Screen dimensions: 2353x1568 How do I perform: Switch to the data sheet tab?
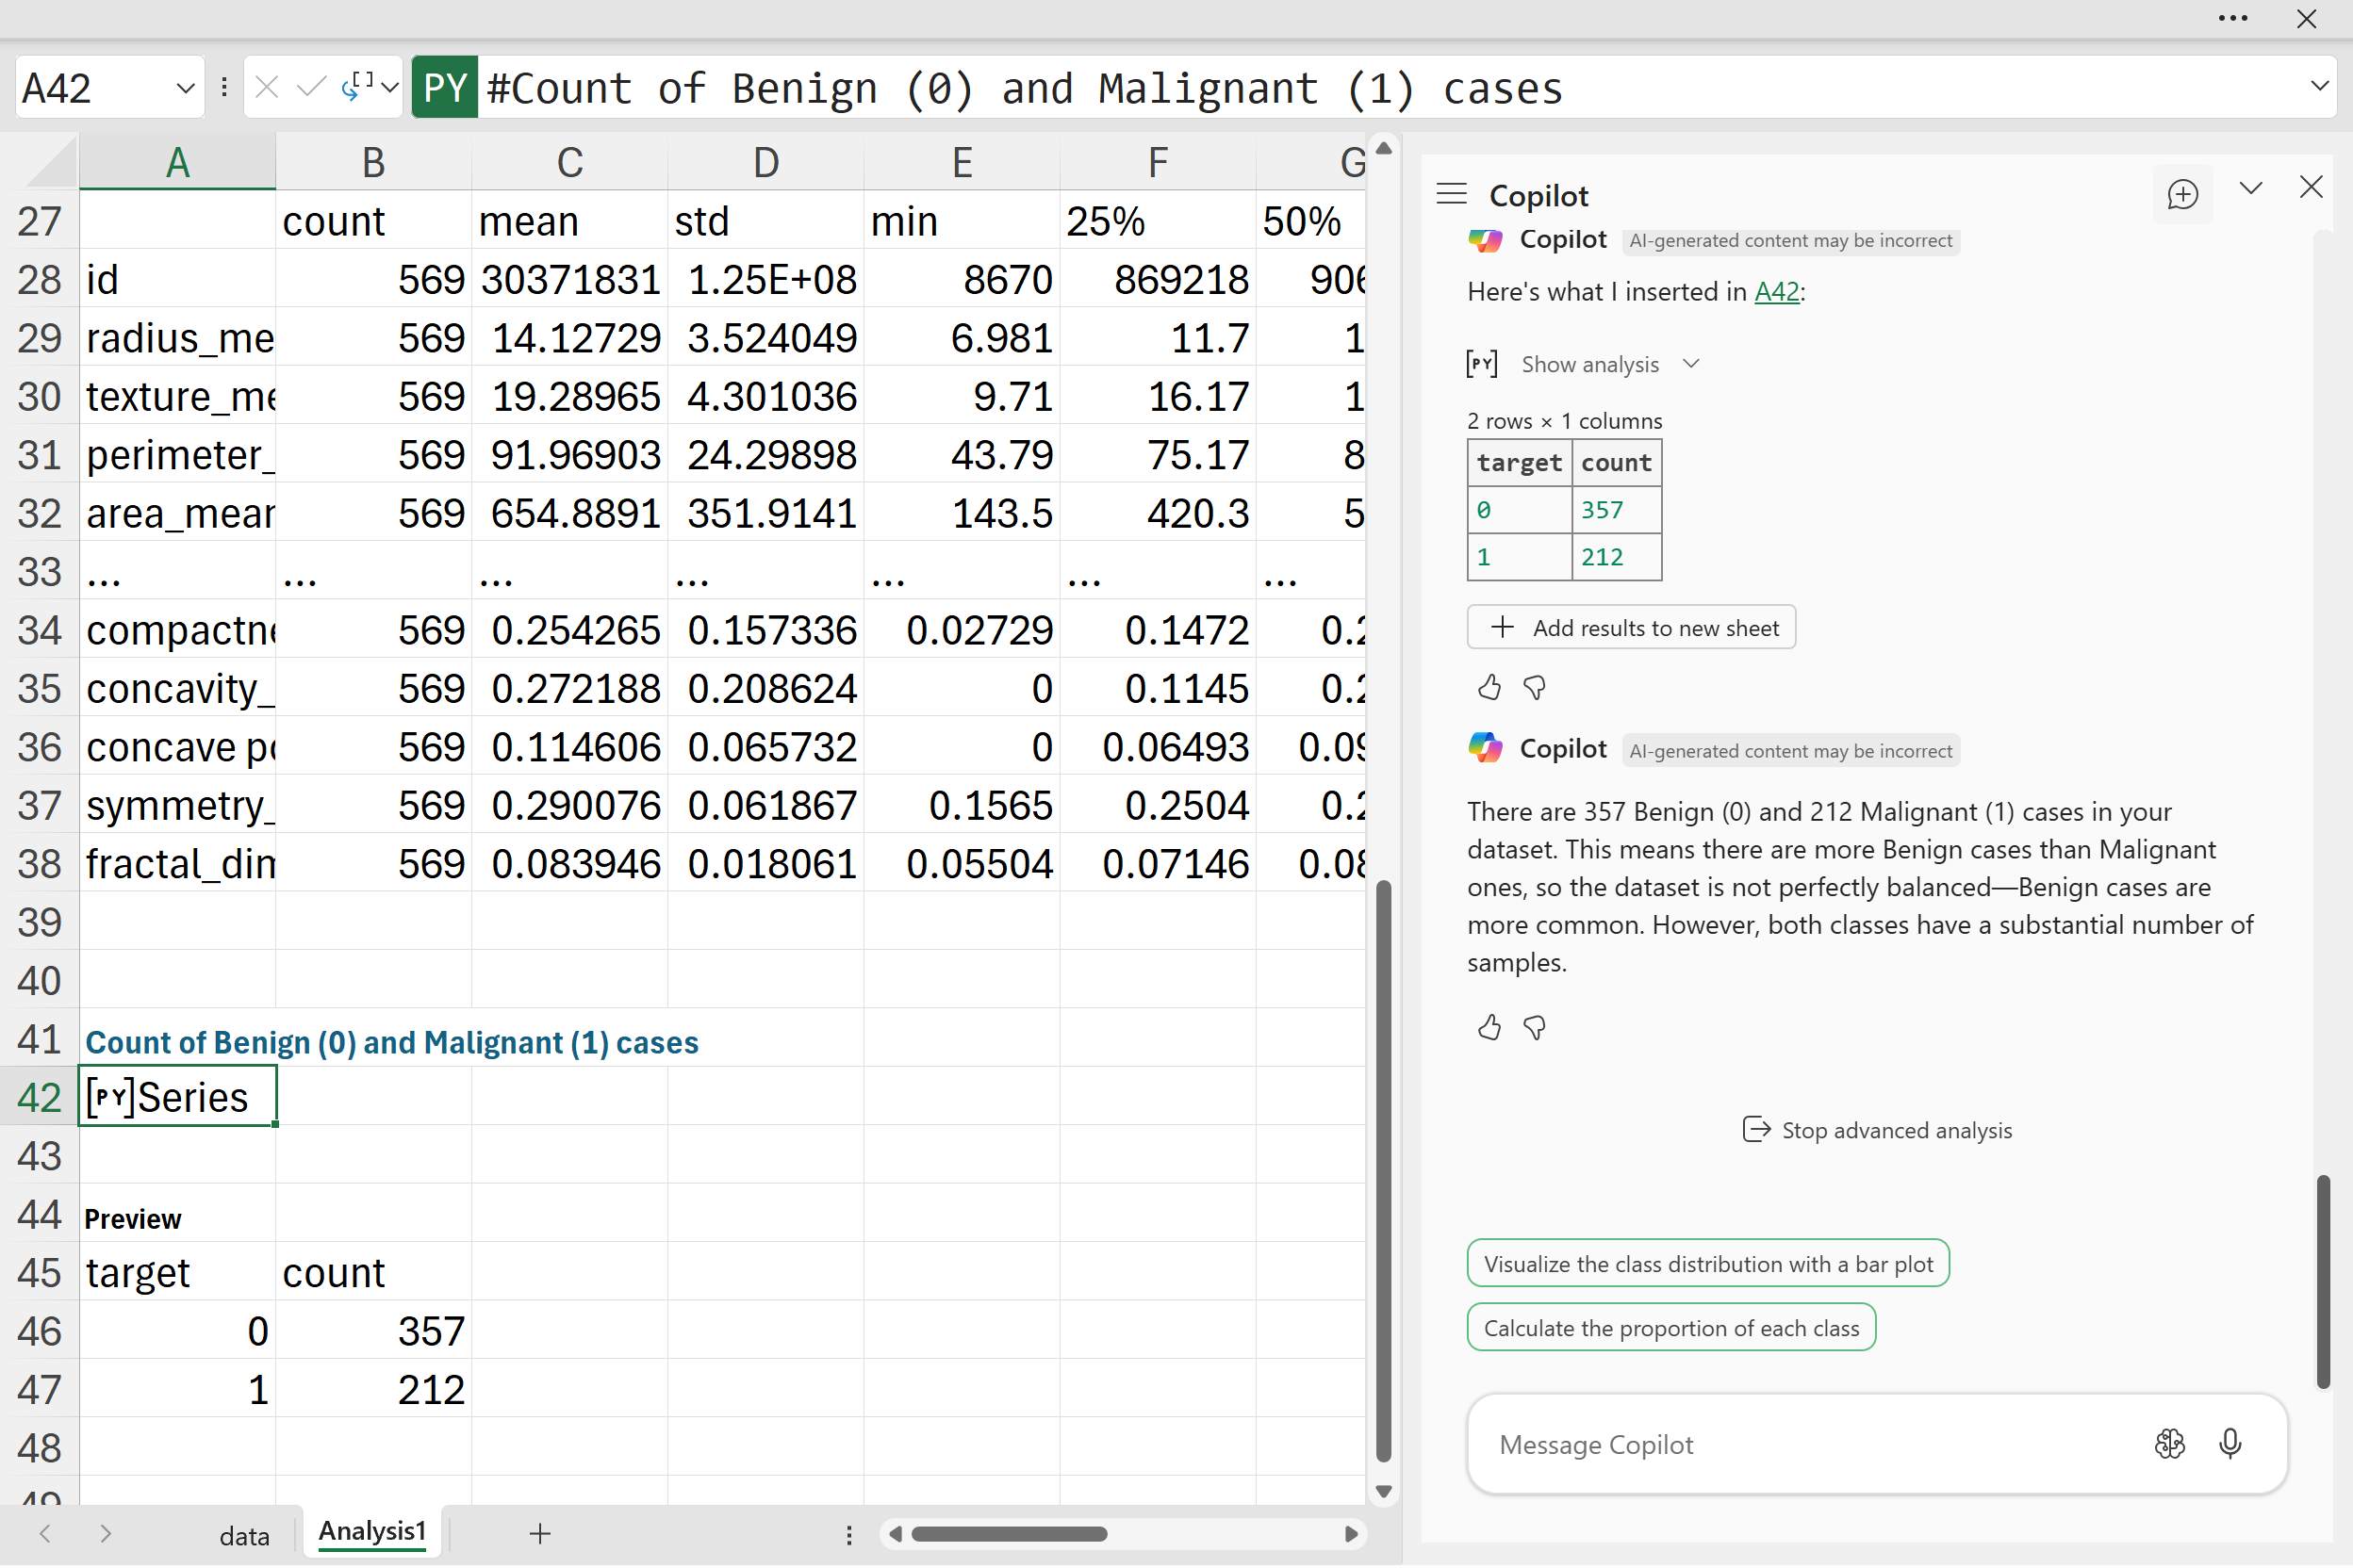point(244,1535)
